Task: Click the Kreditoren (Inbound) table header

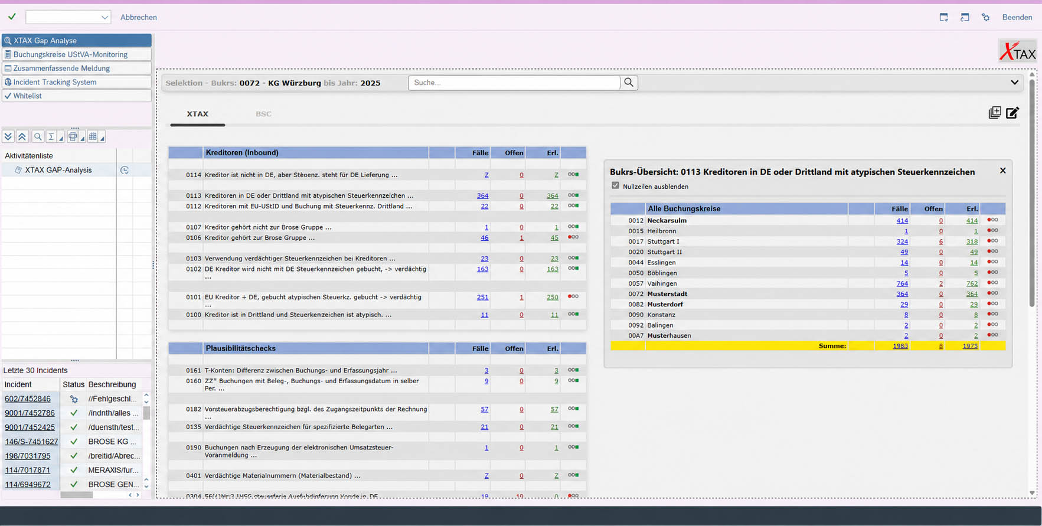Action: click(377, 152)
